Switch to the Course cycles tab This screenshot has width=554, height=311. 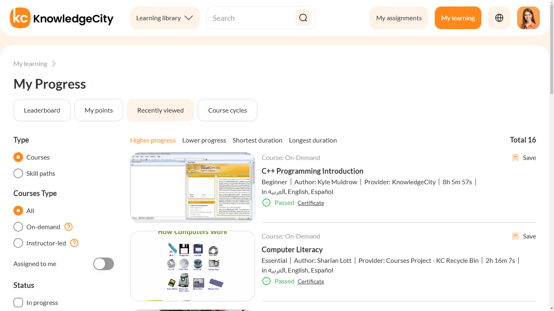tap(227, 110)
